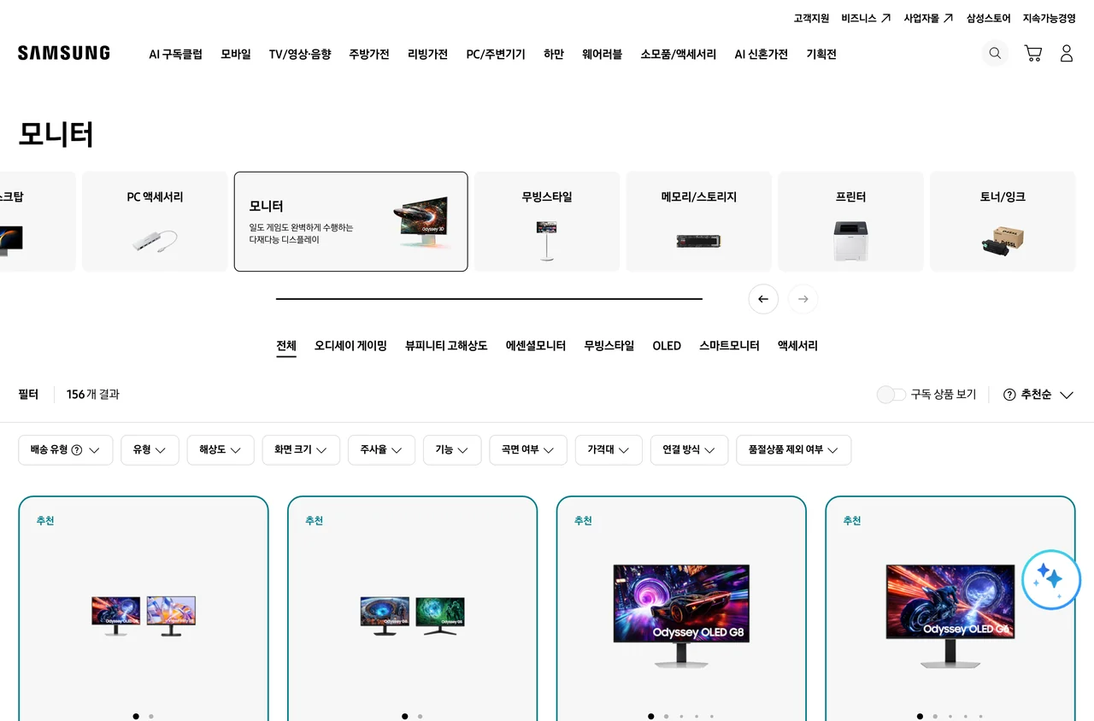Click the previous carousel arrow button
The image size is (1094, 721).
click(x=763, y=299)
